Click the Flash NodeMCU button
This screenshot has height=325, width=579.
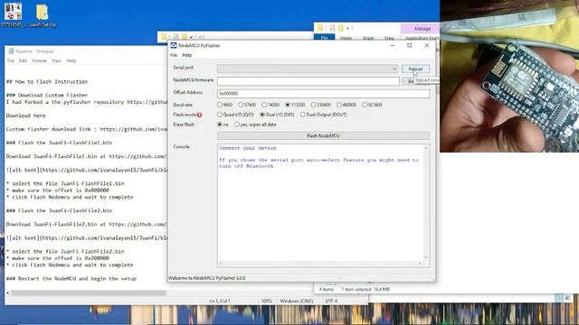pos(324,136)
